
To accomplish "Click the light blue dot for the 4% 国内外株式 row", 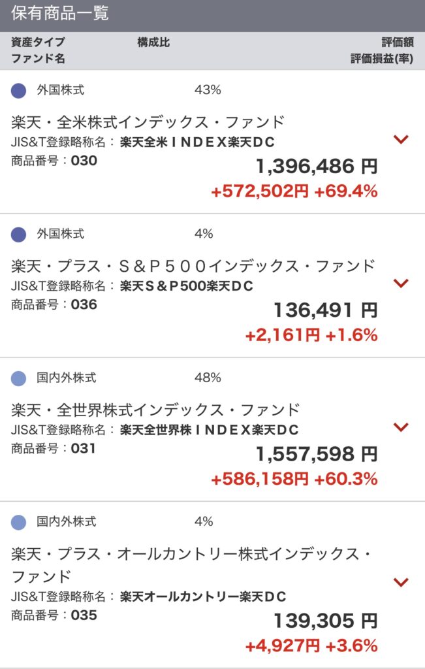I will click(x=18, y=522).
